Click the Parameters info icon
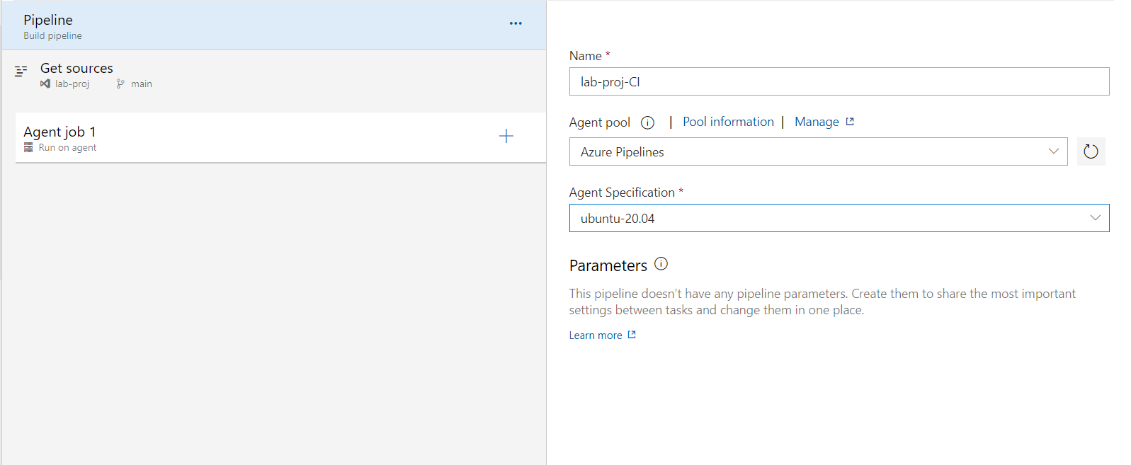This screenshot has width=1131, height=465. click(661, 264)
